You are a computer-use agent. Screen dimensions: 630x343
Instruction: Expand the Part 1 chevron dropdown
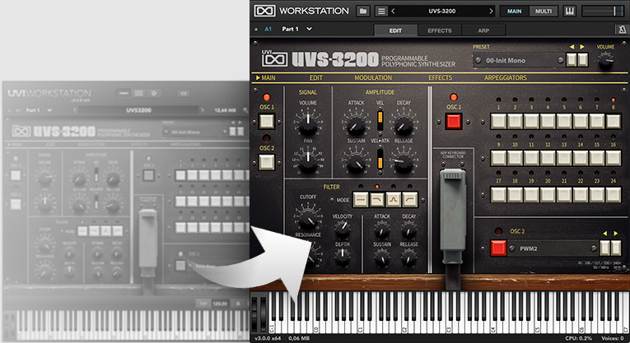coord(309,29)
